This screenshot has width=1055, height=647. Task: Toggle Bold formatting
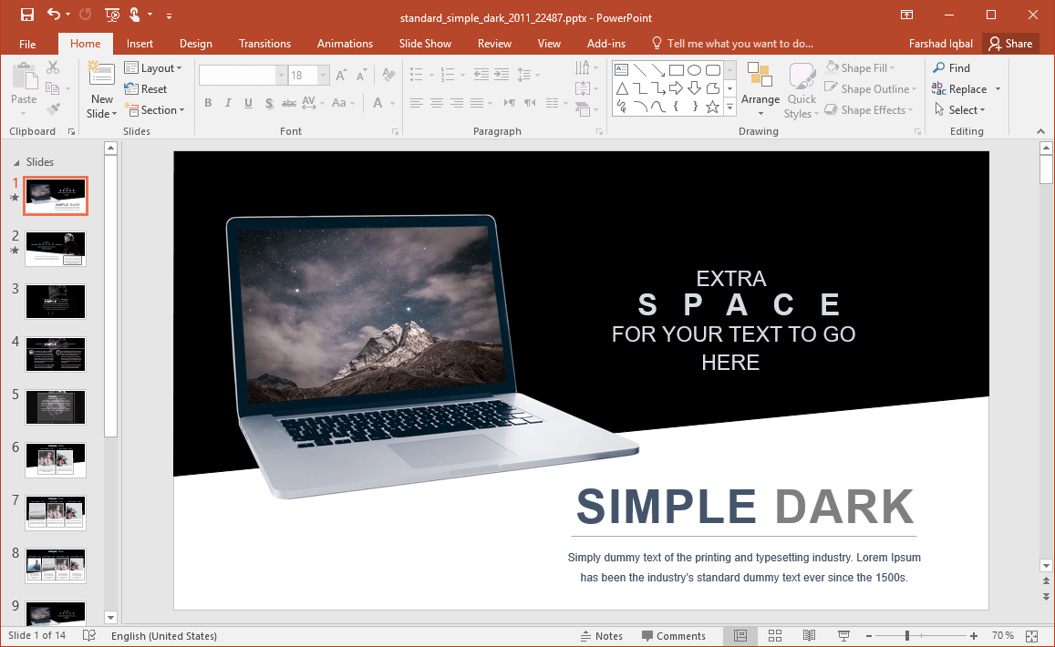point(208,103)
